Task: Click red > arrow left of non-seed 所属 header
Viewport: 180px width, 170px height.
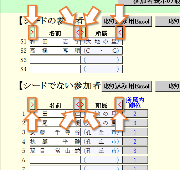Action: click(x=82, y=105)
